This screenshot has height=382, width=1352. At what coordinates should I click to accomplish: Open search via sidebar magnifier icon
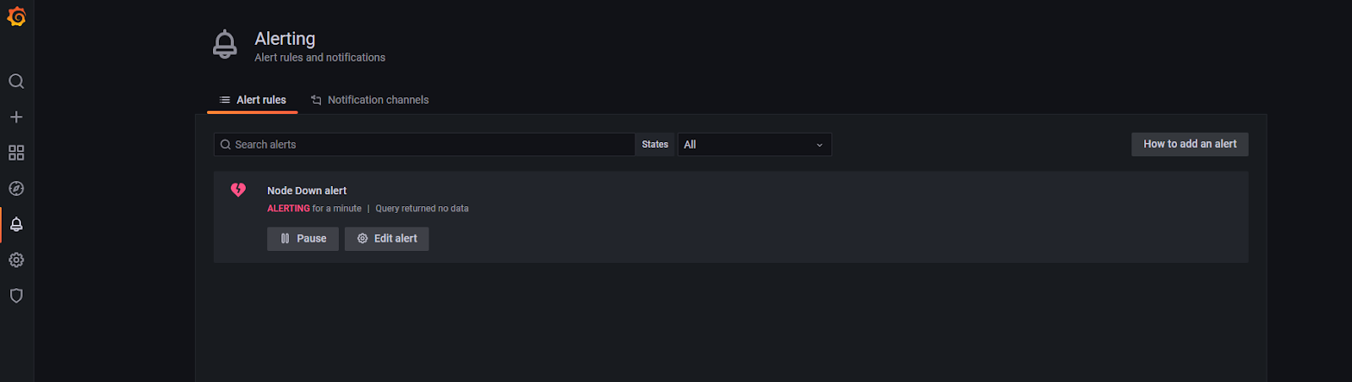tap(16, 81)
